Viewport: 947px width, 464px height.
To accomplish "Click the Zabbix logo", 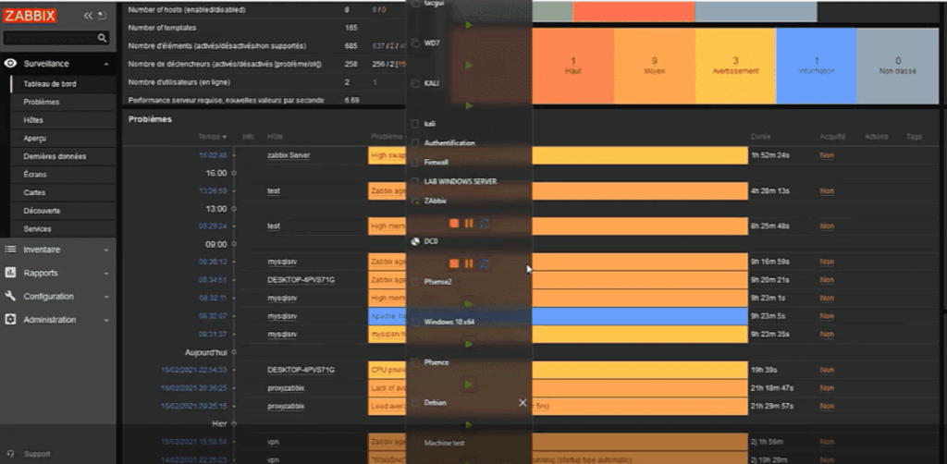I will point(30,16).
